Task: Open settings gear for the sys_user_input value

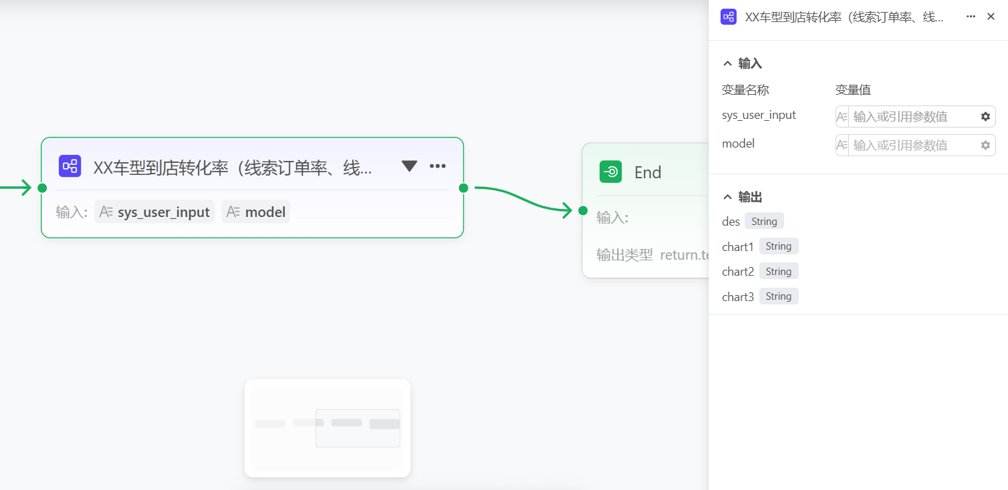Action: pos(985,117)
